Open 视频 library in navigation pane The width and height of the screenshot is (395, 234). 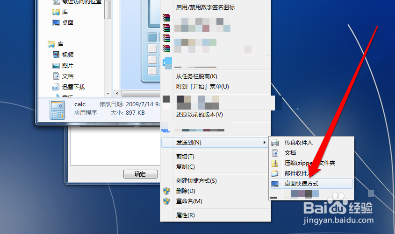(x=68, y=55)
